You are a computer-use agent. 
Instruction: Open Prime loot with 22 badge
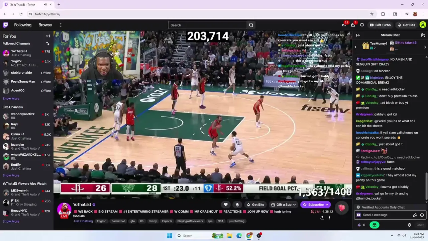(x=344, y=25)
